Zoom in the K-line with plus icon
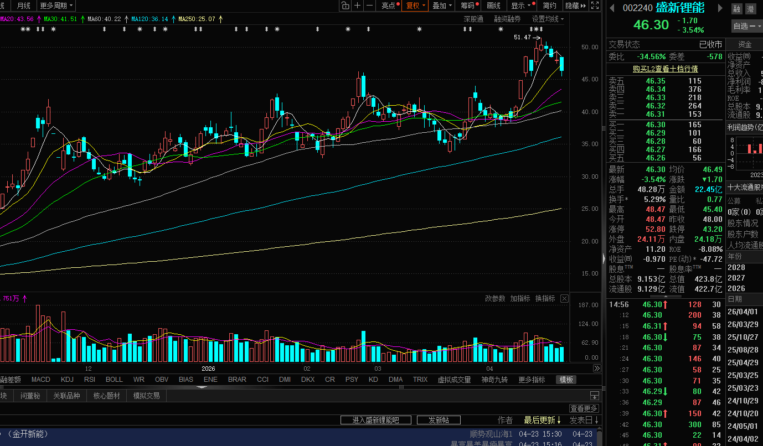 357,6
